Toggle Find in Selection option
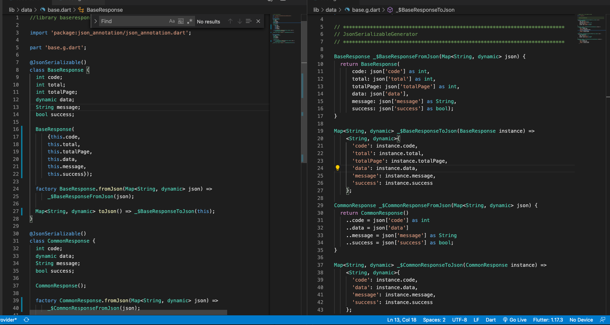 [249, 21]
